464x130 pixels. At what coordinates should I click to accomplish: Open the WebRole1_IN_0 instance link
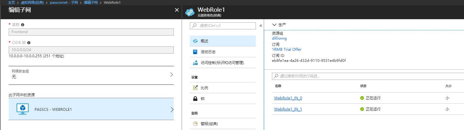pyautogui.click(x=288, y=98)
